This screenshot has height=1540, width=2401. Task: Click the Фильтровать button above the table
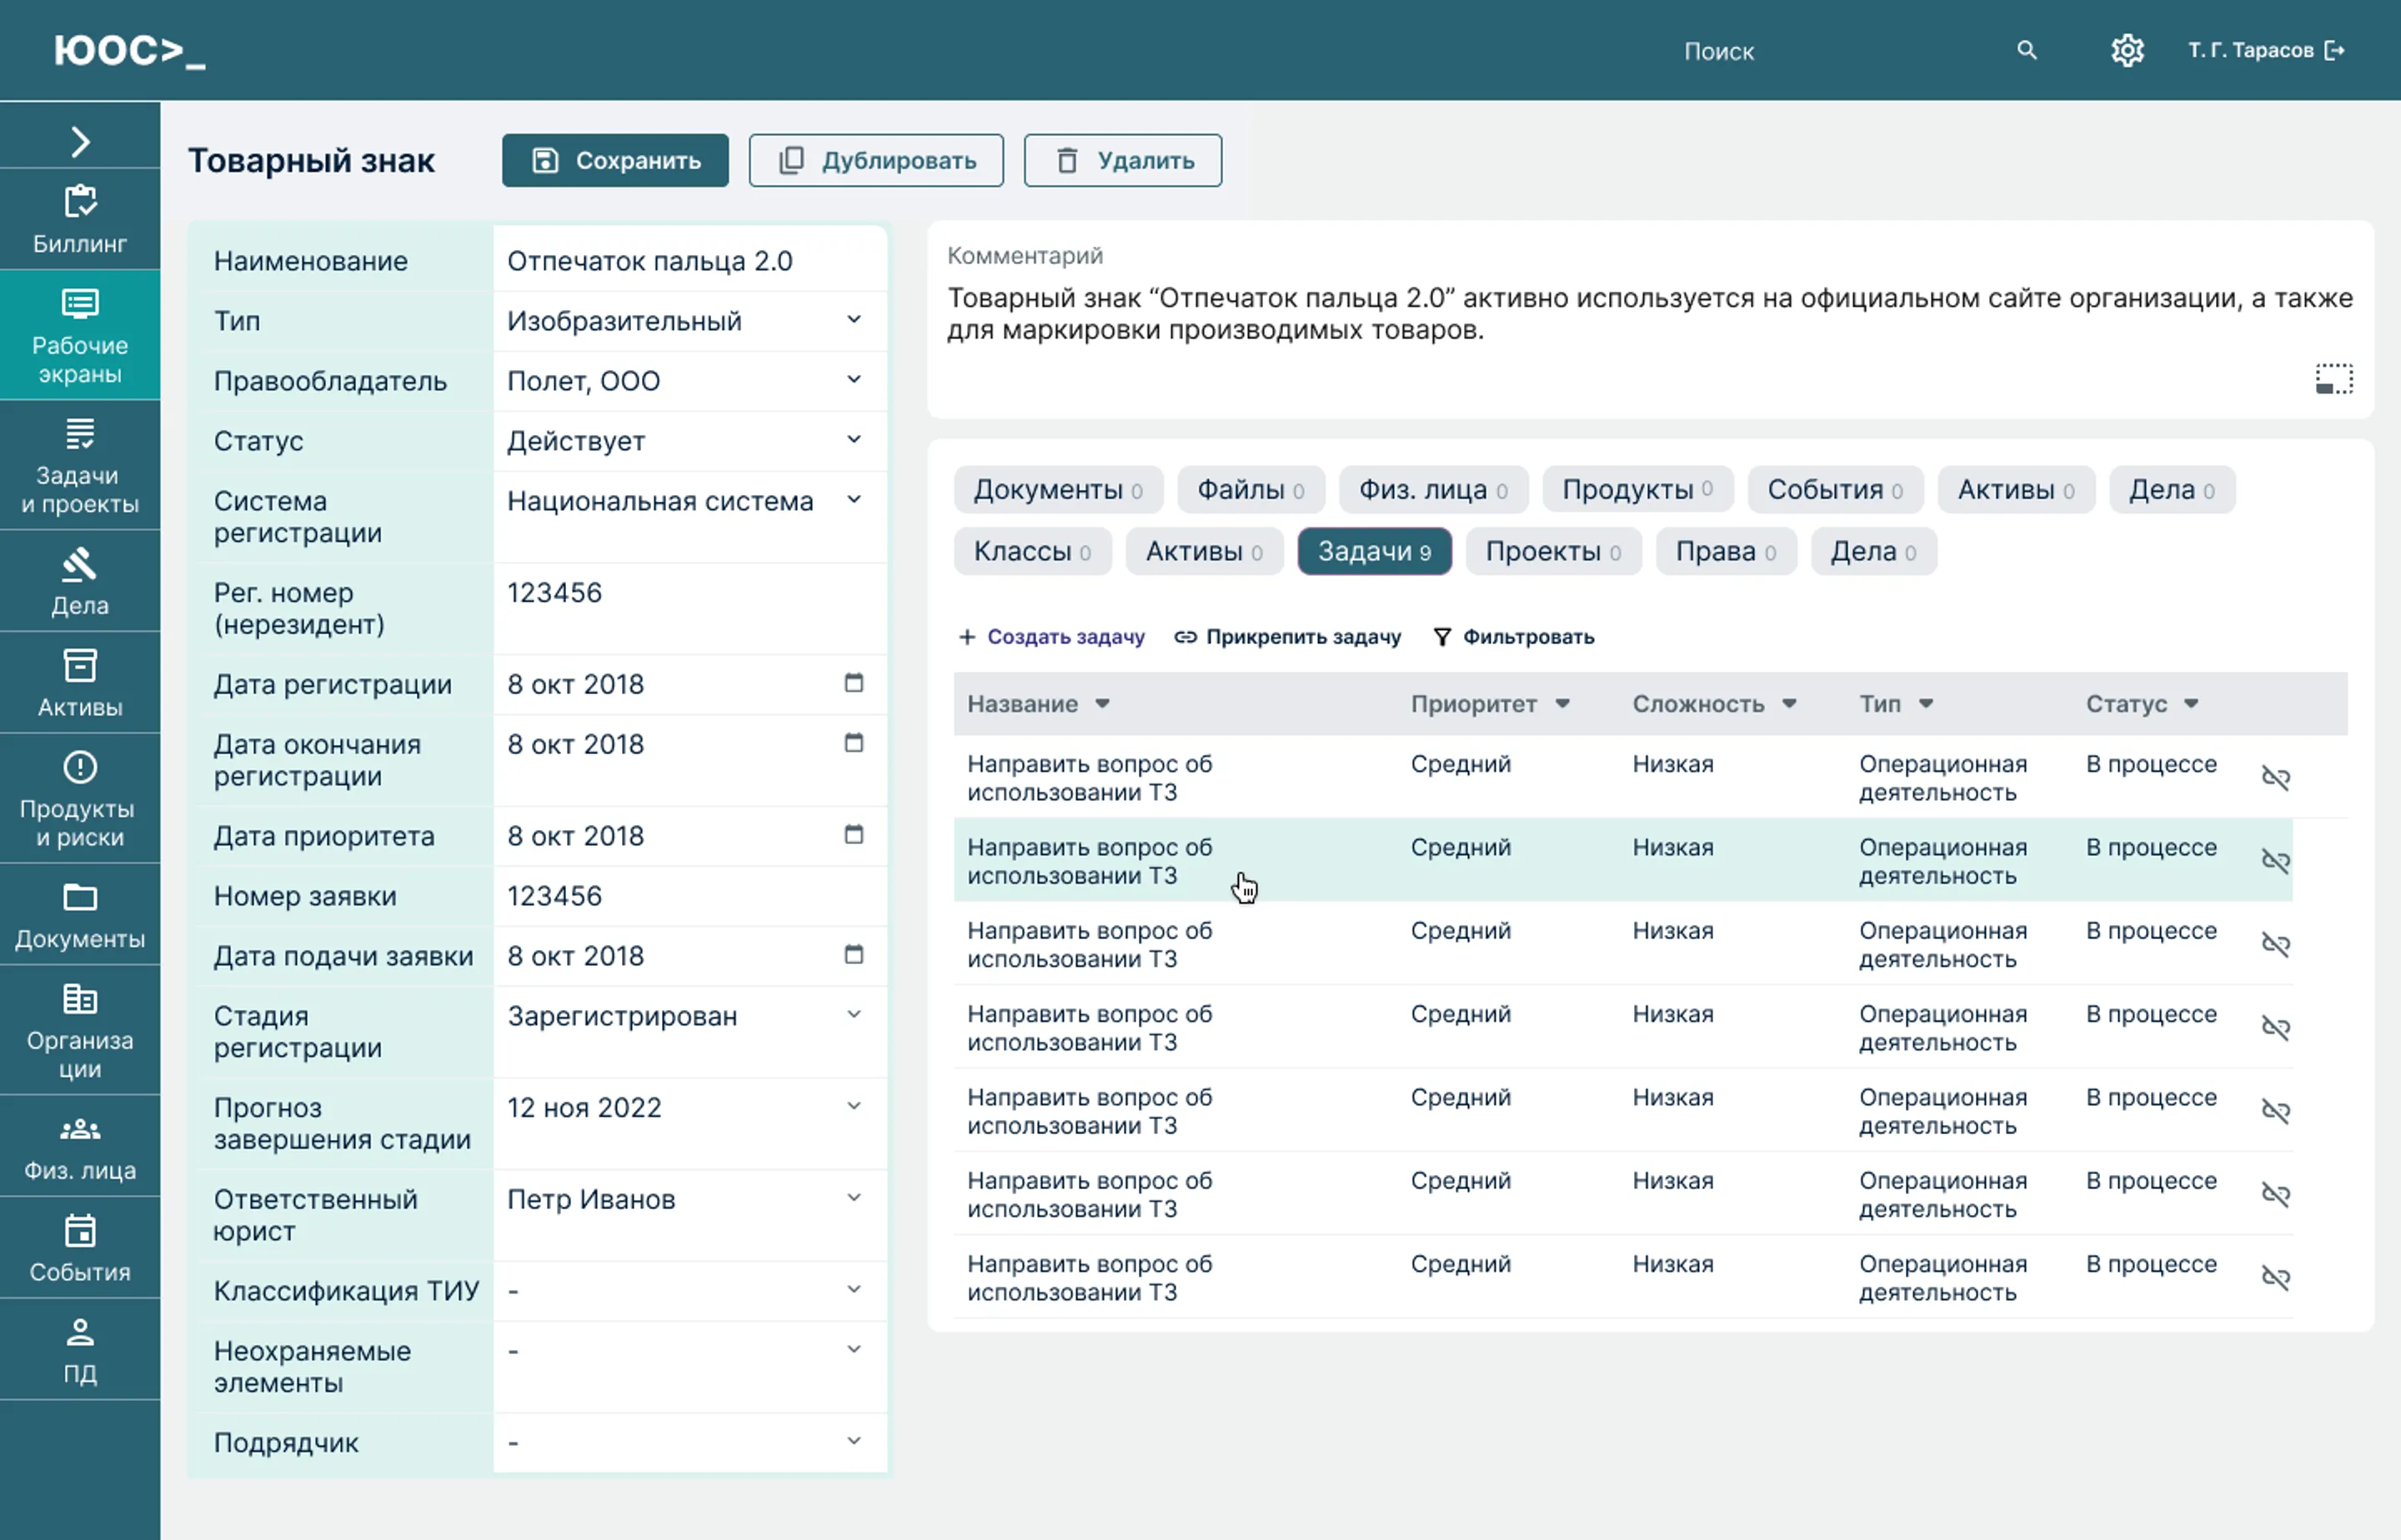coord(1514,637)
